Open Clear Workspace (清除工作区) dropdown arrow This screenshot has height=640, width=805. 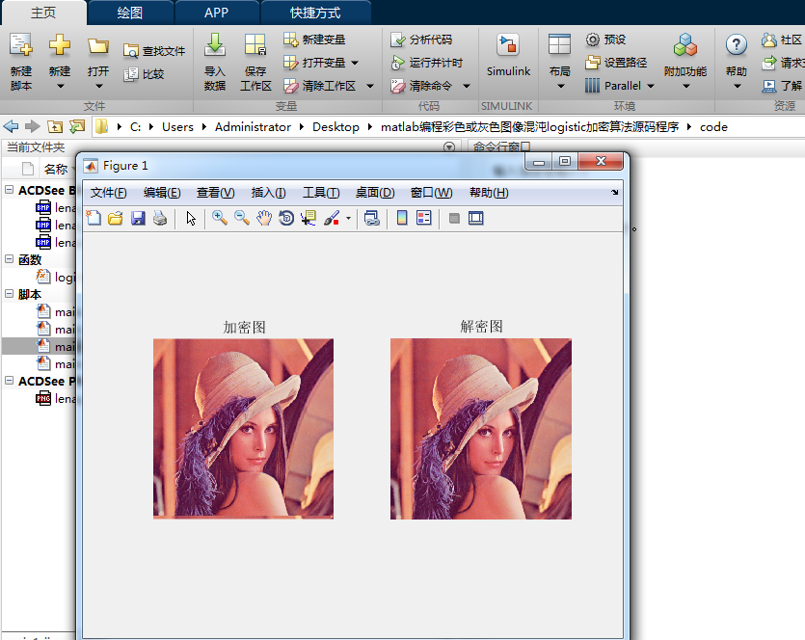pyautogui.click(x=369, y=86)
